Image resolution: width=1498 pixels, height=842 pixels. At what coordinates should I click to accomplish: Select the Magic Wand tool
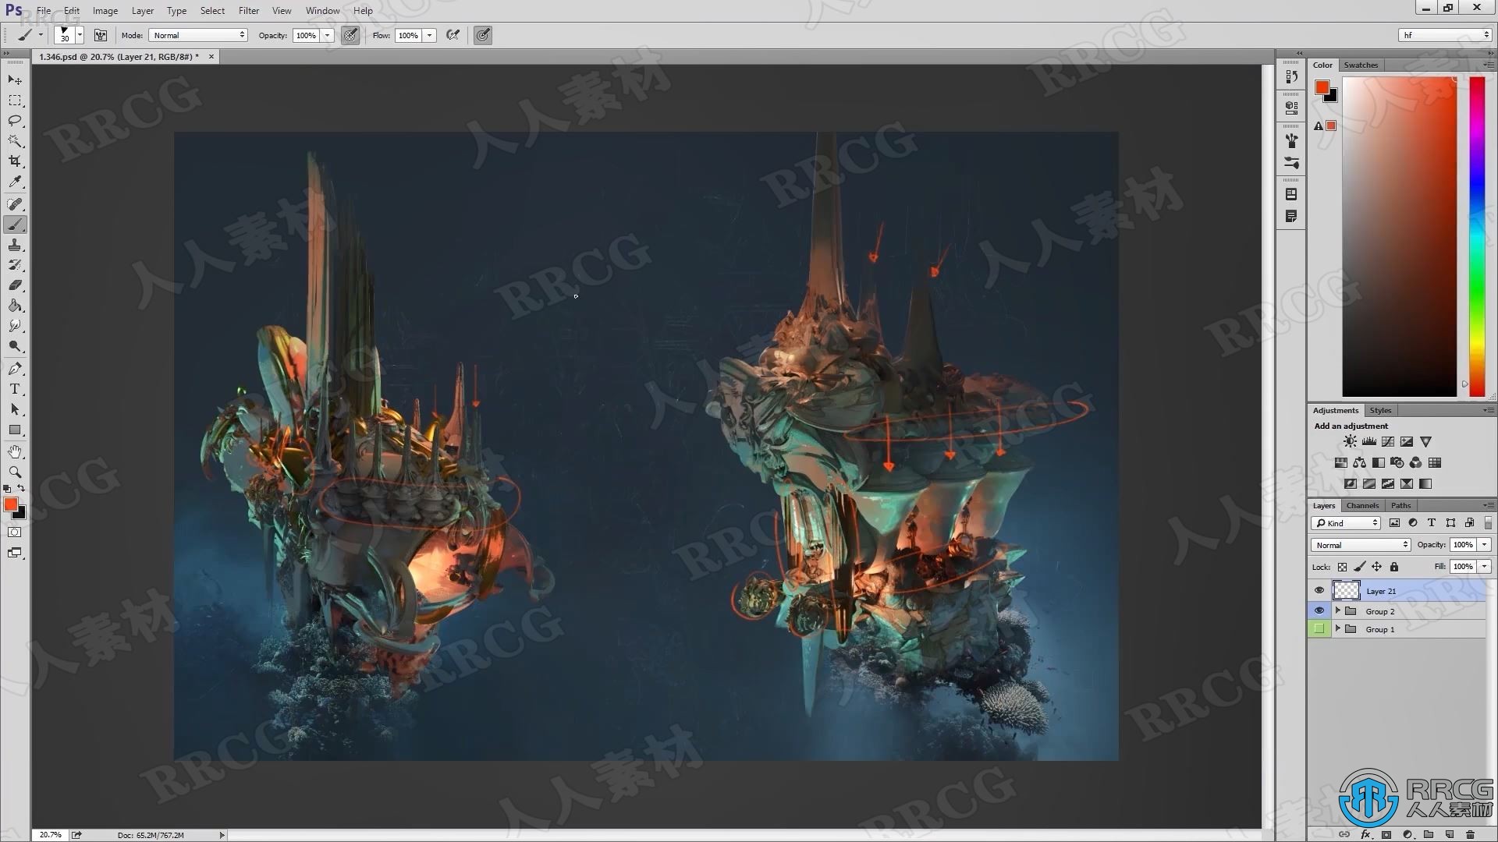coord(15,141)
